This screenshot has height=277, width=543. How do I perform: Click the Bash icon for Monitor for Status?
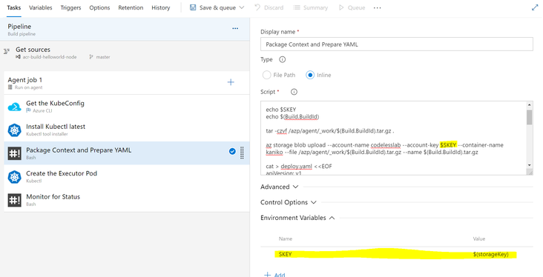coord(15,200)
